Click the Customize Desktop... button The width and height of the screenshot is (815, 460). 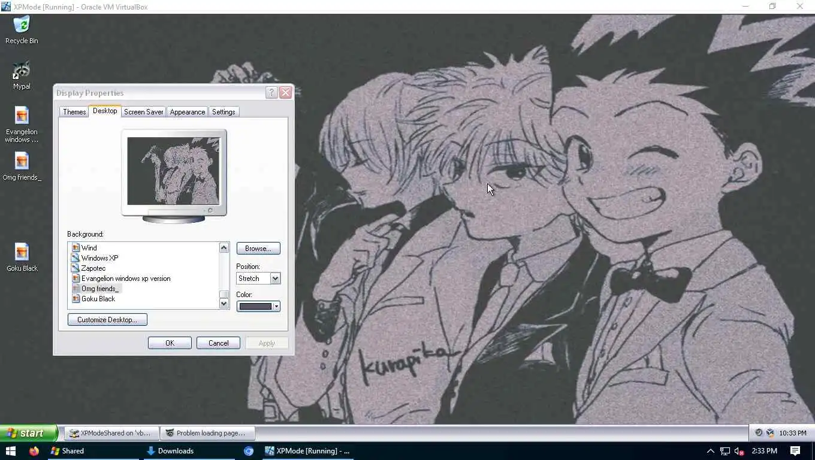(x=107, y=320)
